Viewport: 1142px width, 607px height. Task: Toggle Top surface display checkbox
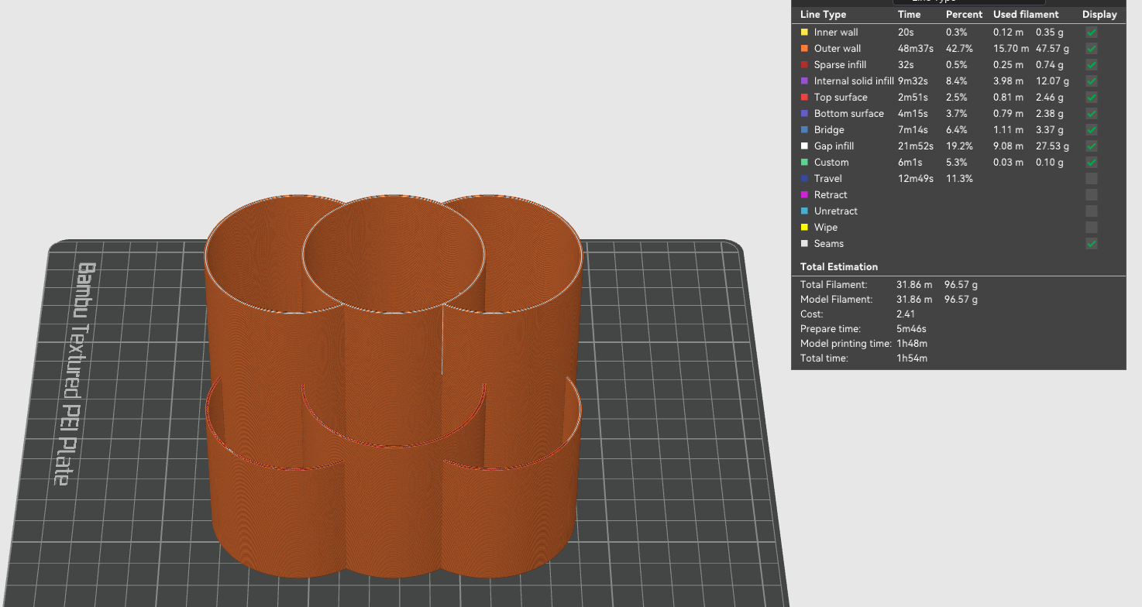(x=1091, y=98)
